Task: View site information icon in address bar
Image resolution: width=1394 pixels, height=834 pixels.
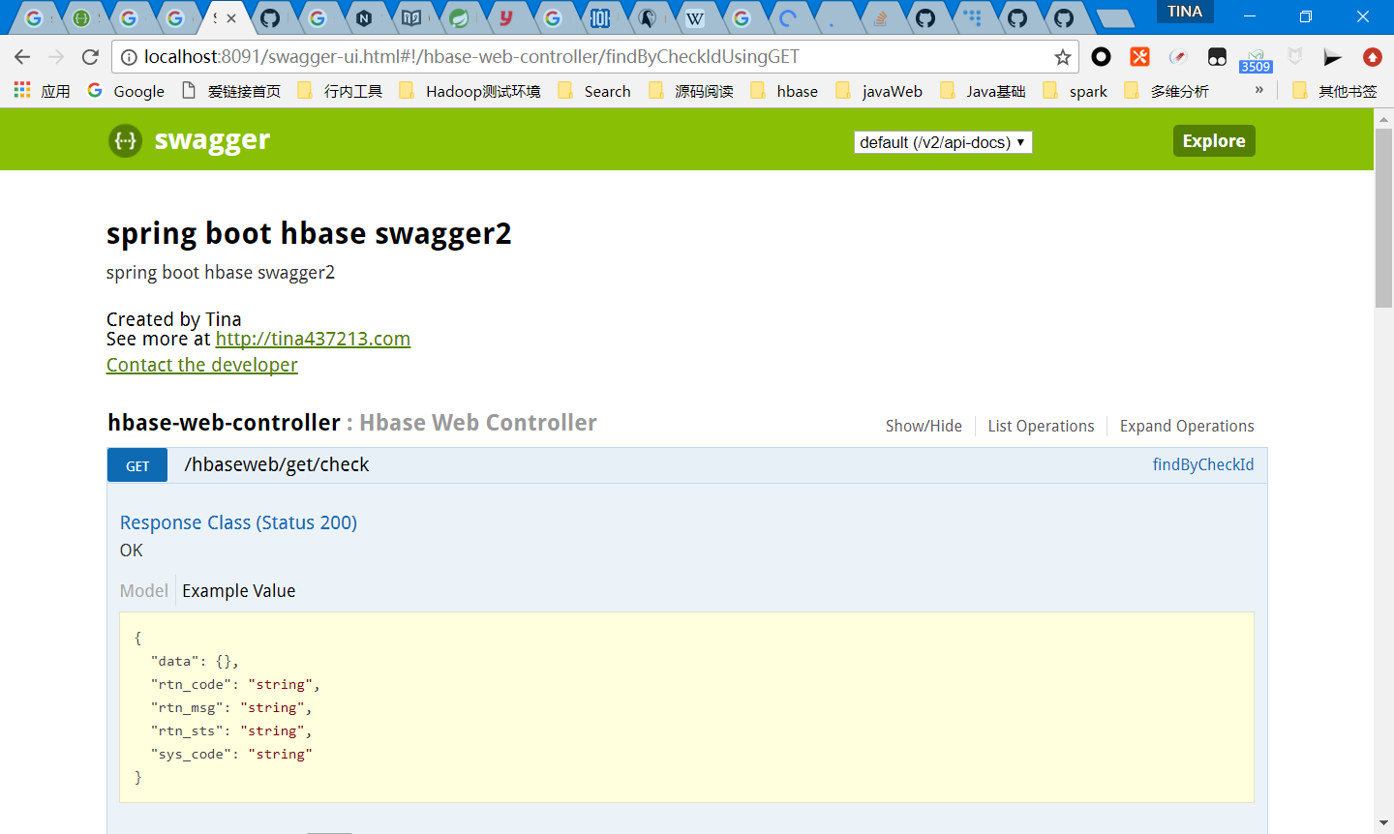Action: [x=128, y=57]
